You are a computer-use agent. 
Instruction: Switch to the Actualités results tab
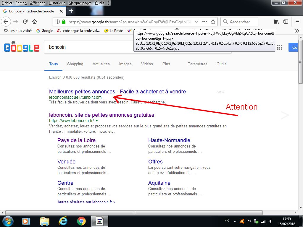101,64
